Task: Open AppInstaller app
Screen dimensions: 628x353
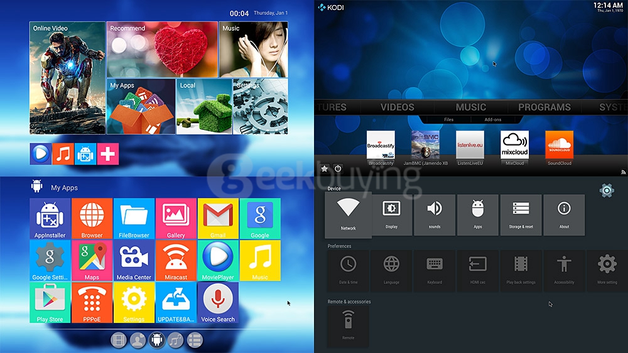Action: tap(50, 219)
